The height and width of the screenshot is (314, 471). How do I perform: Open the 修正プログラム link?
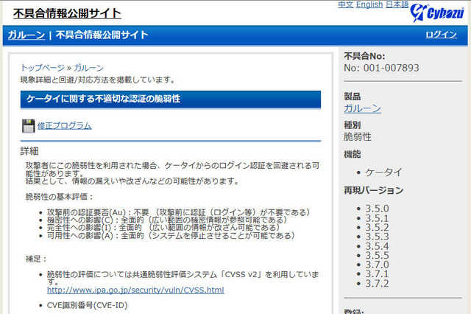click(65, 126)
